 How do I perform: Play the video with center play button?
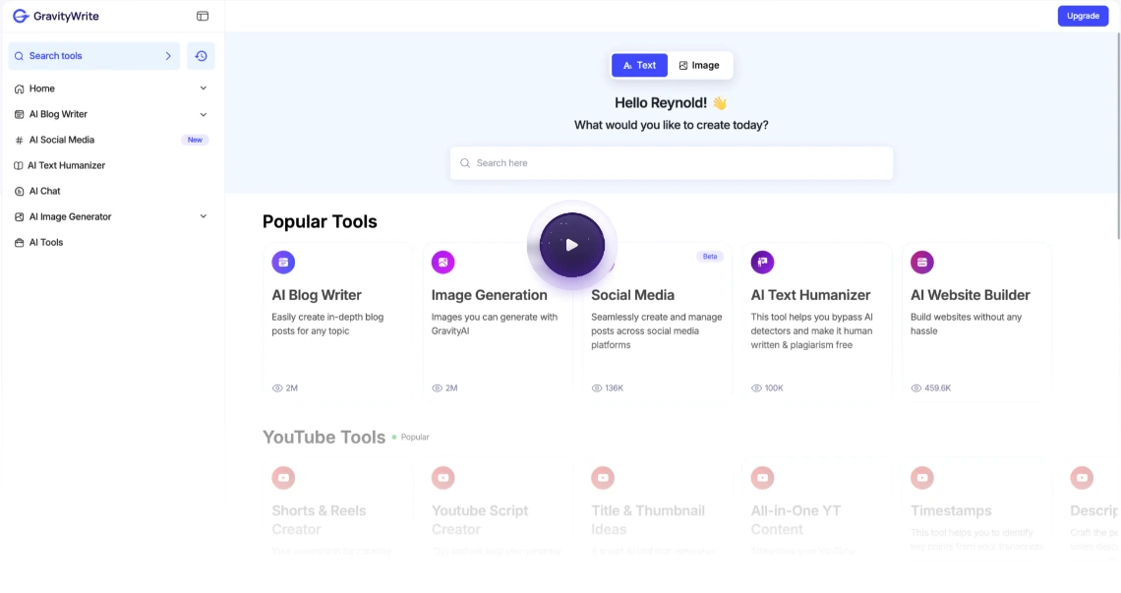[572, 245]
